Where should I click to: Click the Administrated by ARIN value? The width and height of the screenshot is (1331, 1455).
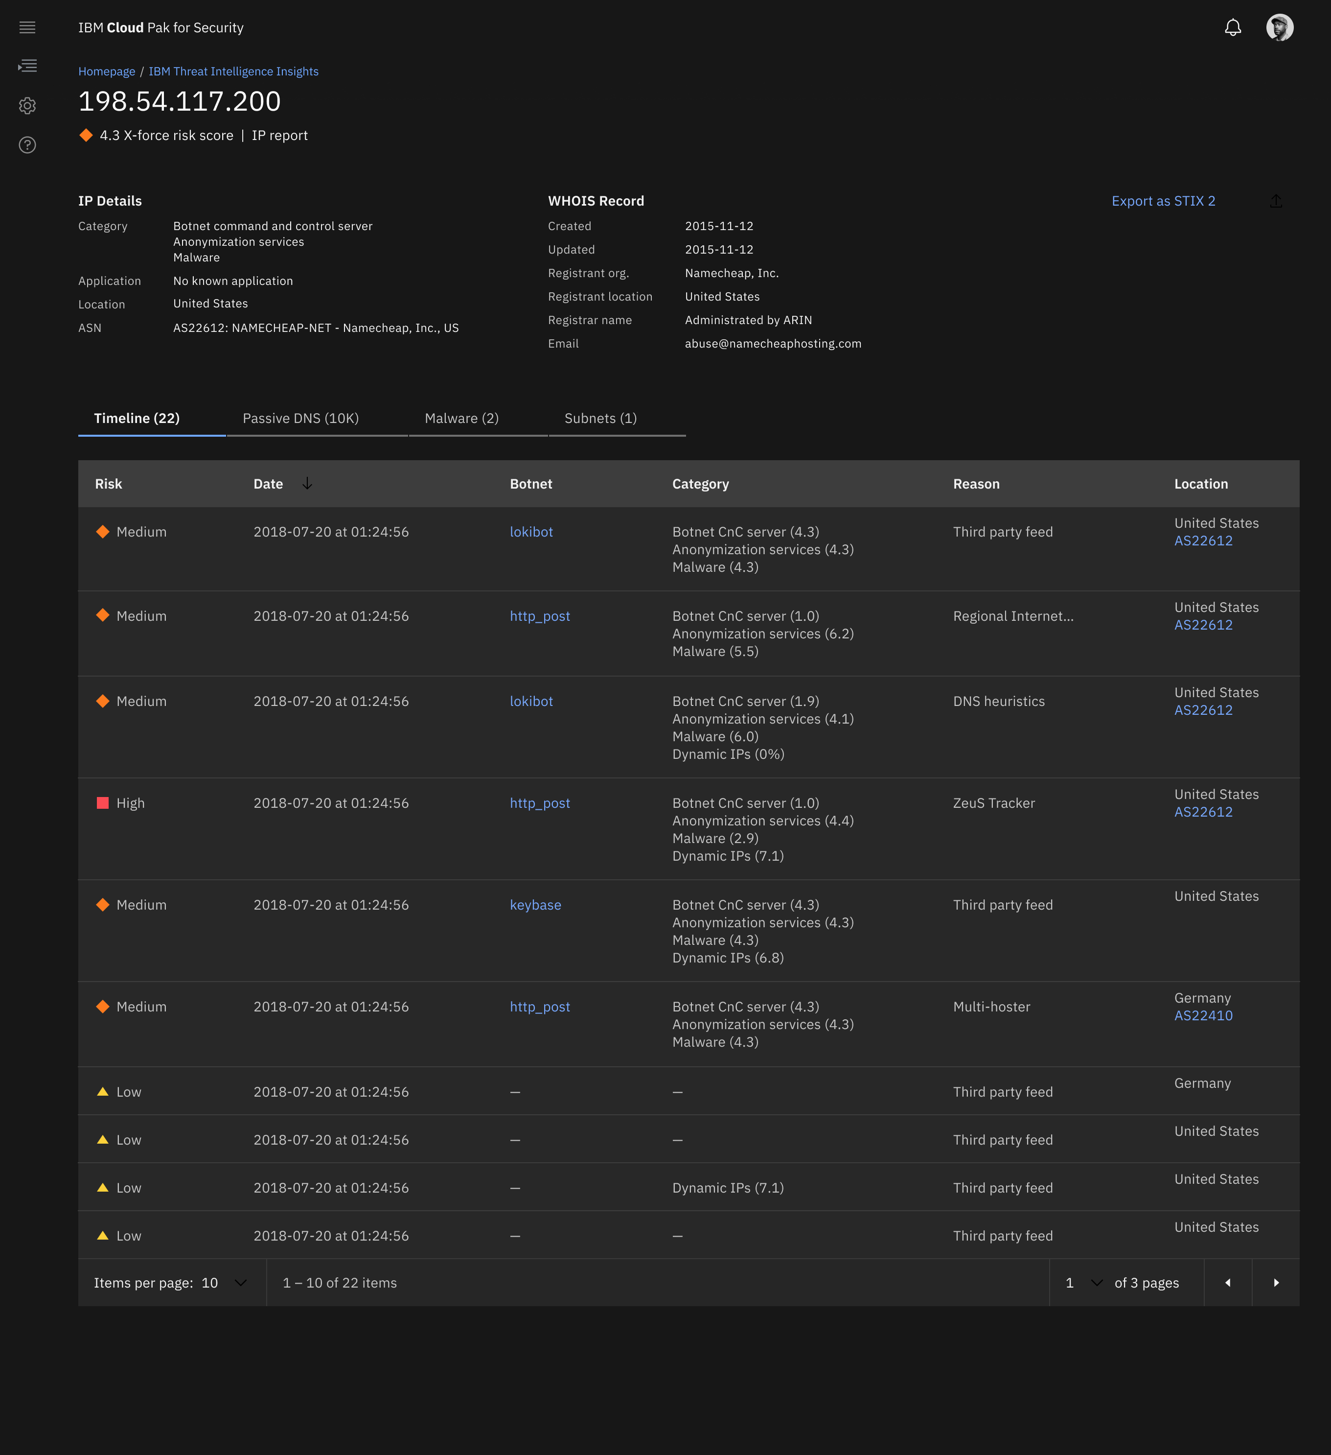tap(748, 320)
